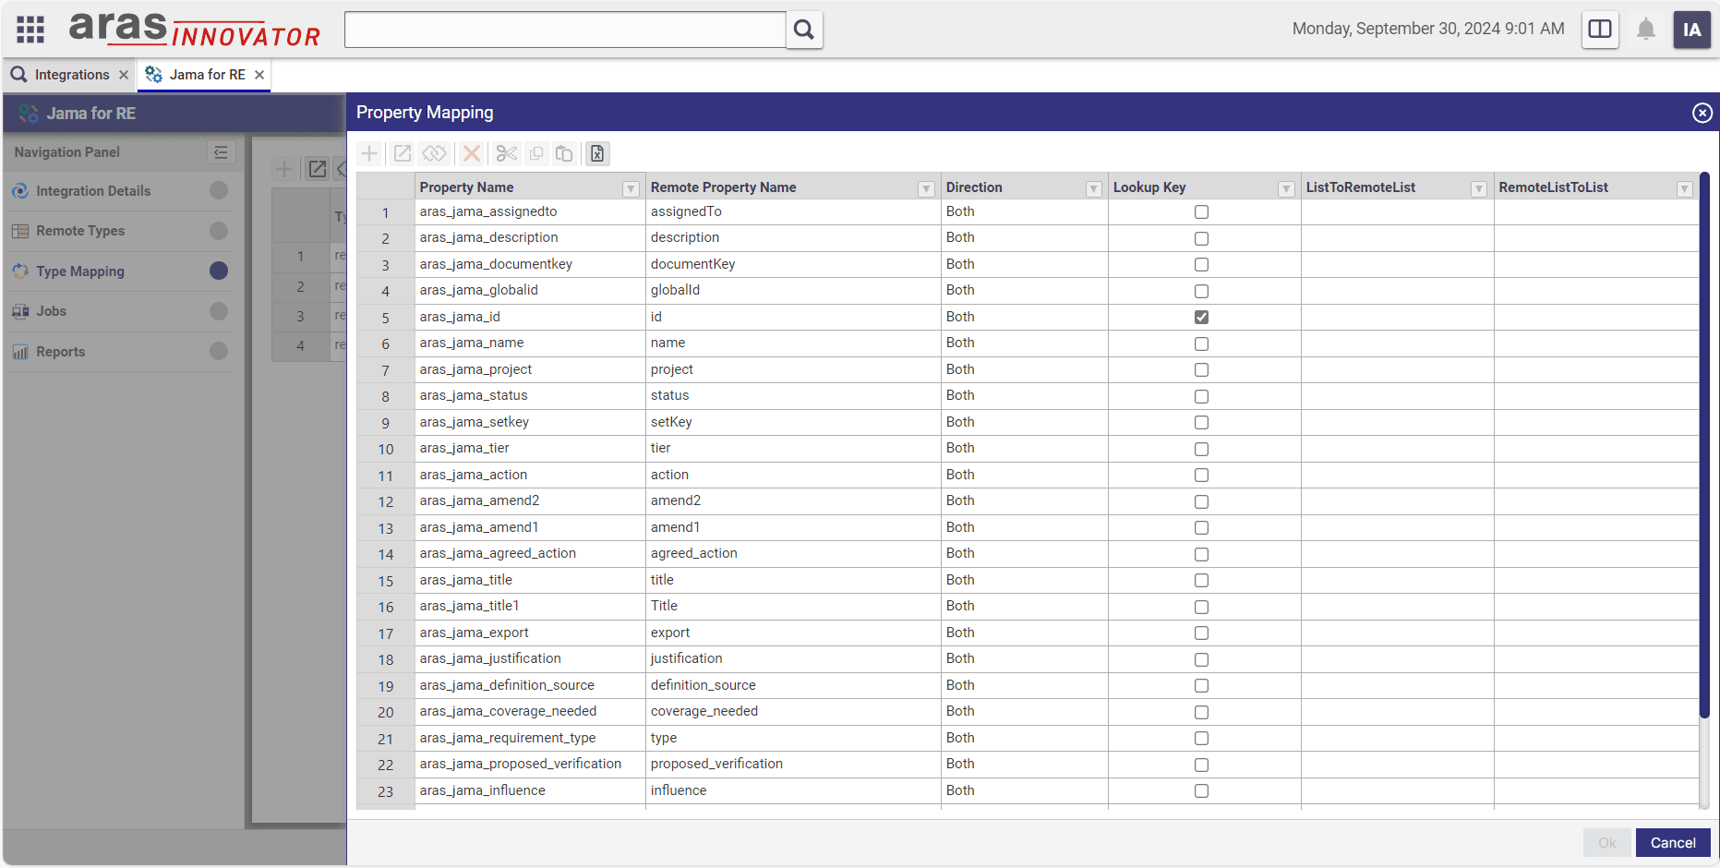Viewport: 1720px width, 868px height.
Task: Select the Both cell for aras_jama_export
Action: [1024, 633]
